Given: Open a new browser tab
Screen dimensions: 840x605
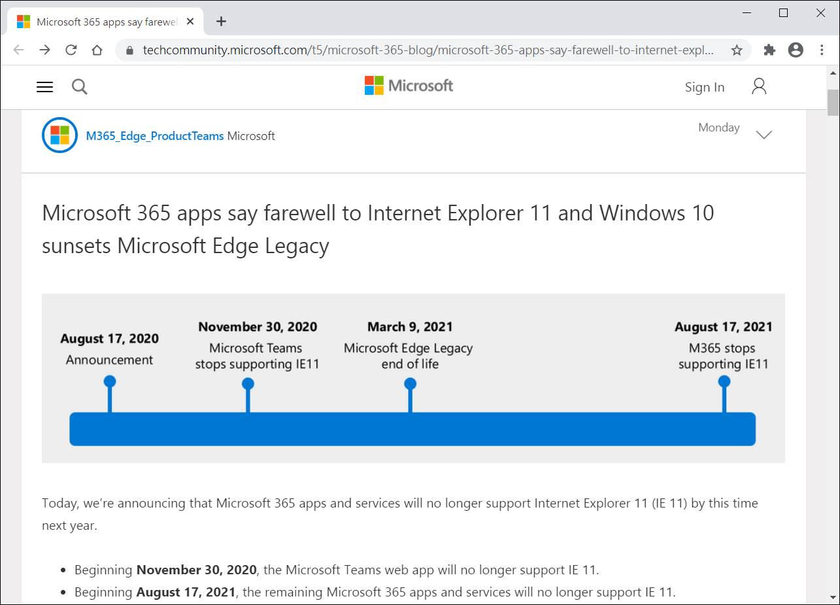Looking at the screenshot, I should [221, 22].
